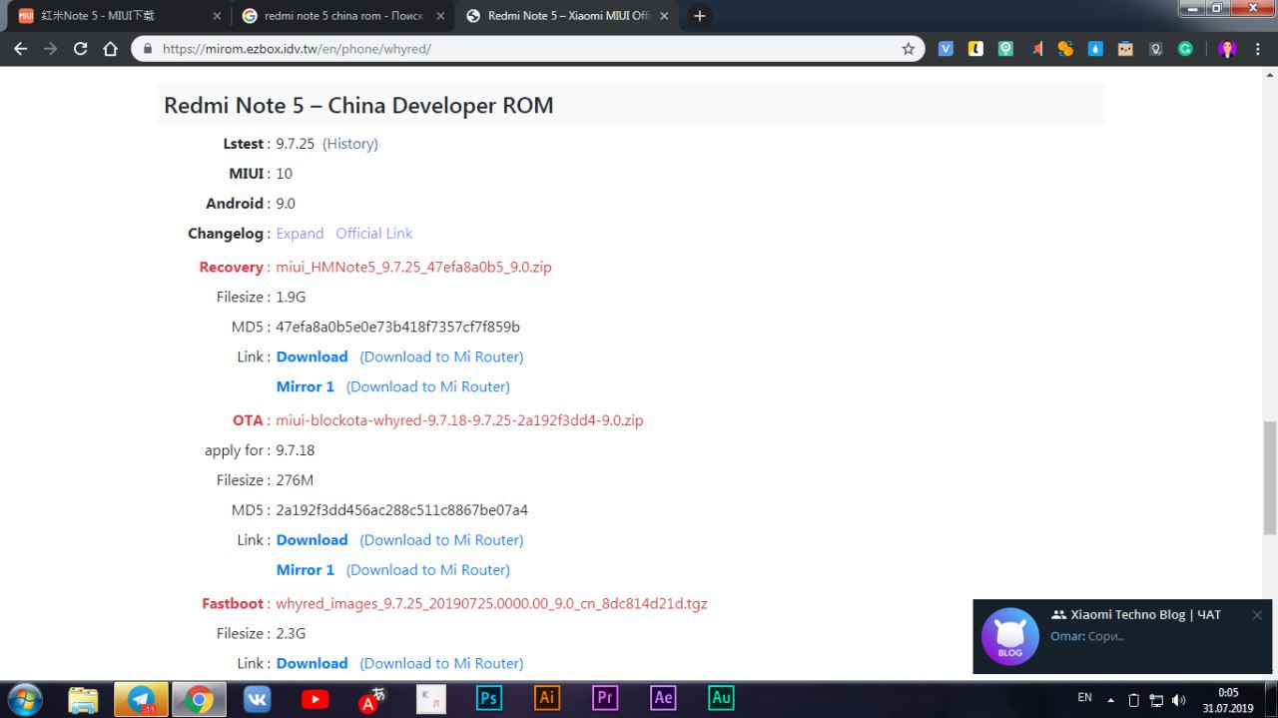Screen dimensions: 1278x718
Task: Show hidden system tray icons
Action: [x=1111, y=700]
